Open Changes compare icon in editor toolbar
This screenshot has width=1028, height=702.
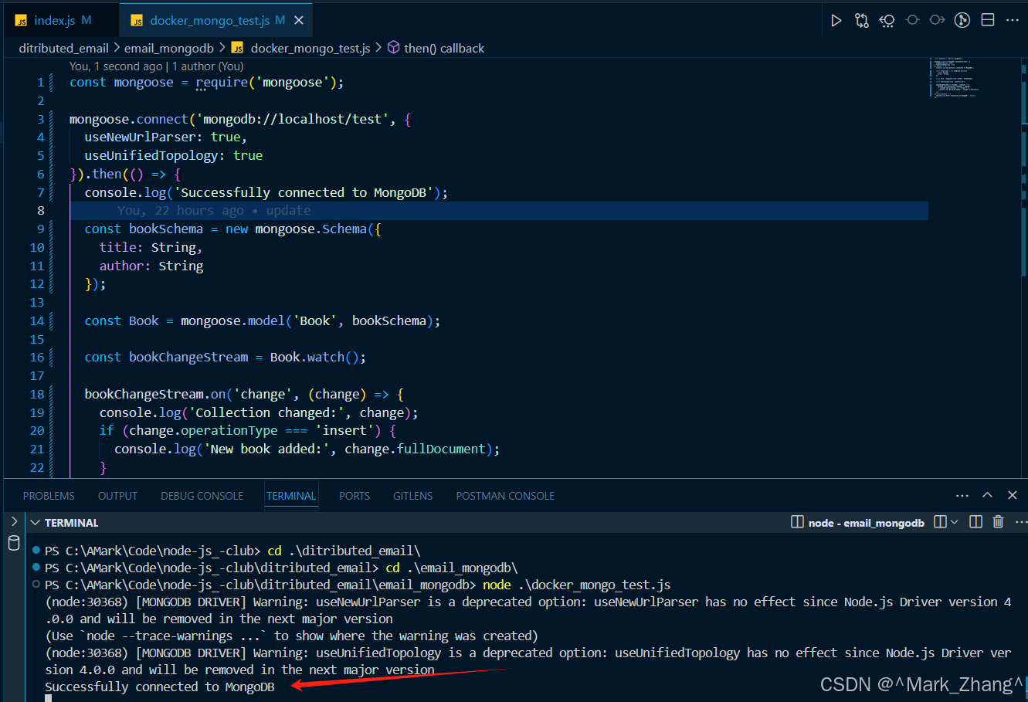pos(861,20)
